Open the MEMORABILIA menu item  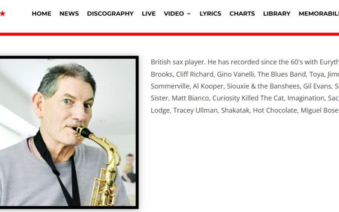tap(319, 14)
